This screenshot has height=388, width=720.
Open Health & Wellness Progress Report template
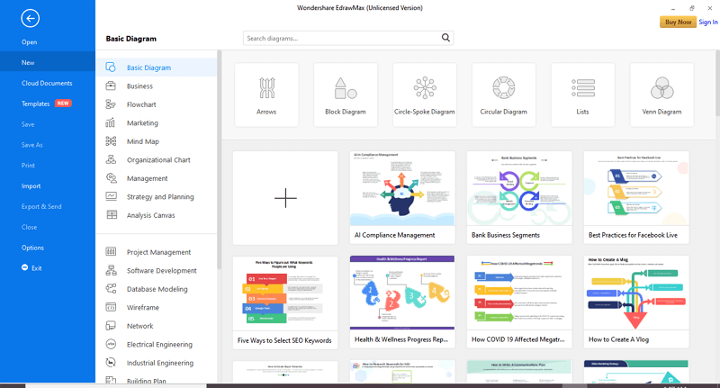pos(402,302)
